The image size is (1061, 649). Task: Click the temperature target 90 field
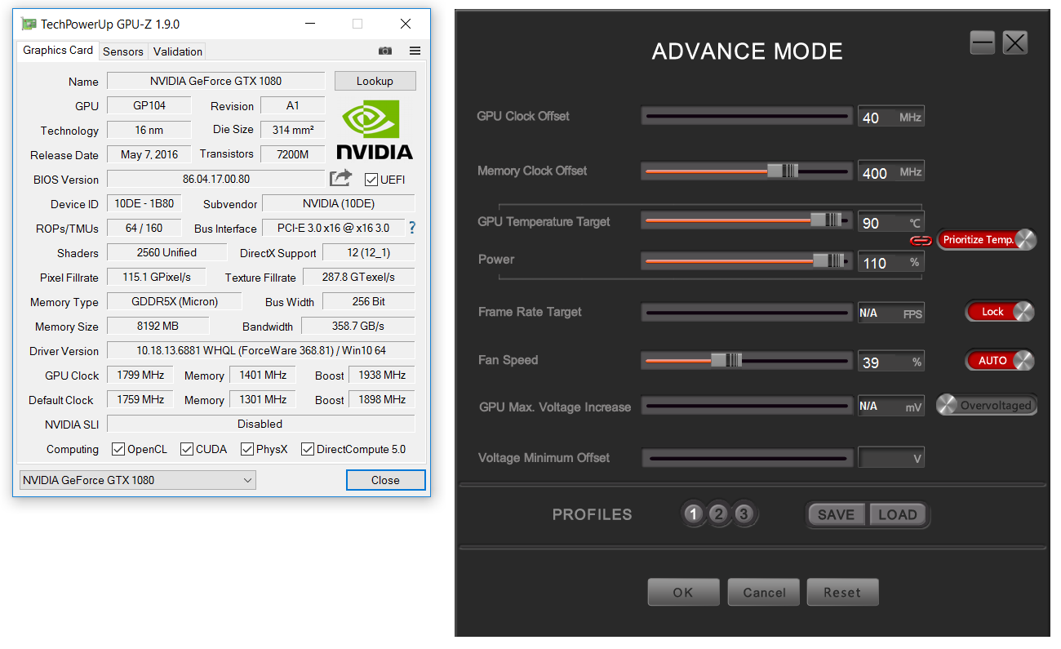pyautogui.click(x=890, y=222)
